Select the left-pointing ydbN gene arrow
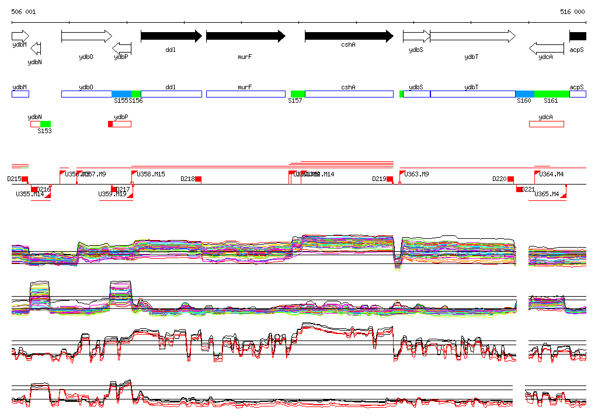 [36, 48]
